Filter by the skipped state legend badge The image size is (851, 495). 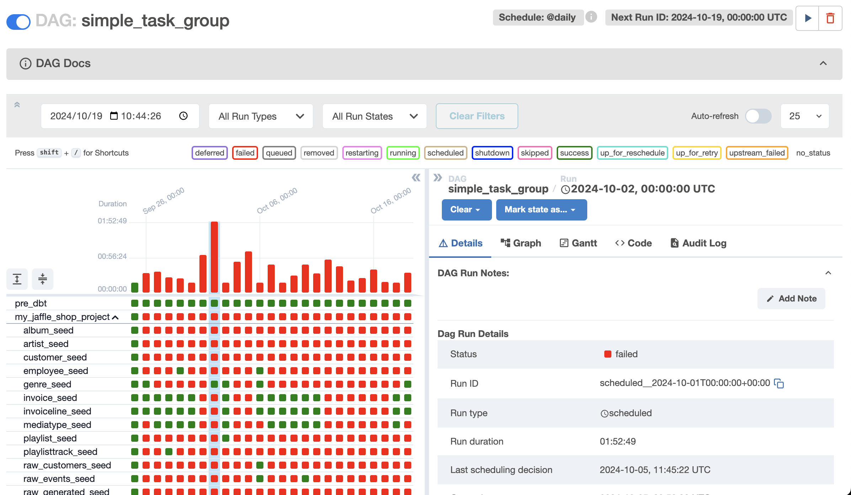[x=535, y=153]
